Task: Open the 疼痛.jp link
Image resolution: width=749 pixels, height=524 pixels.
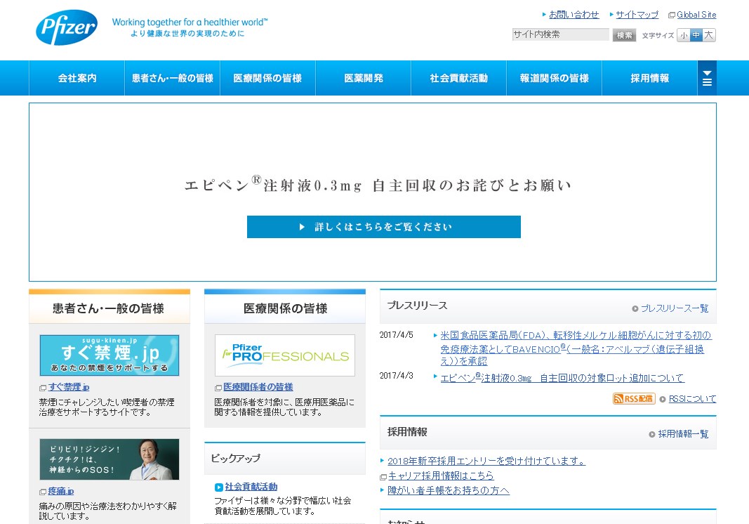Action: pyautogui.click(x=60, y=492)
